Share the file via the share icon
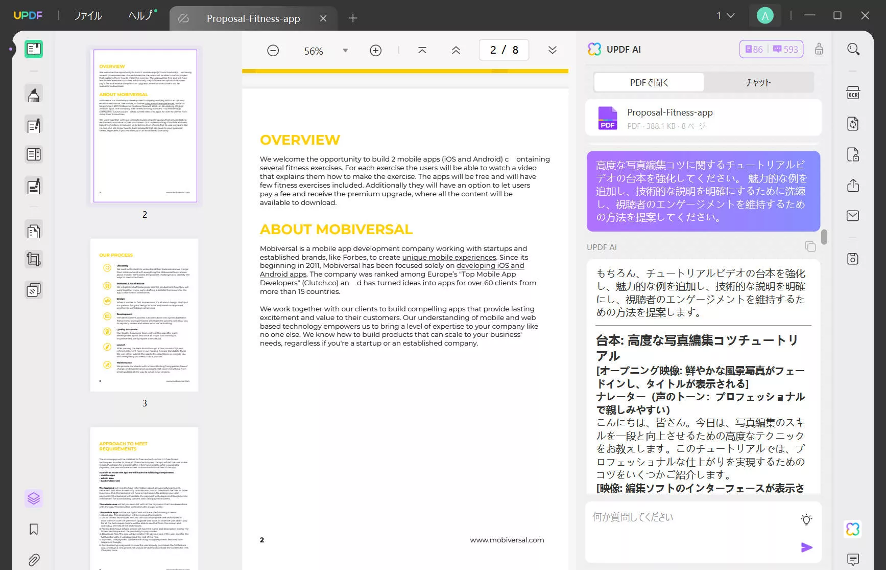 pyautogui.click(x=853, y=185)
